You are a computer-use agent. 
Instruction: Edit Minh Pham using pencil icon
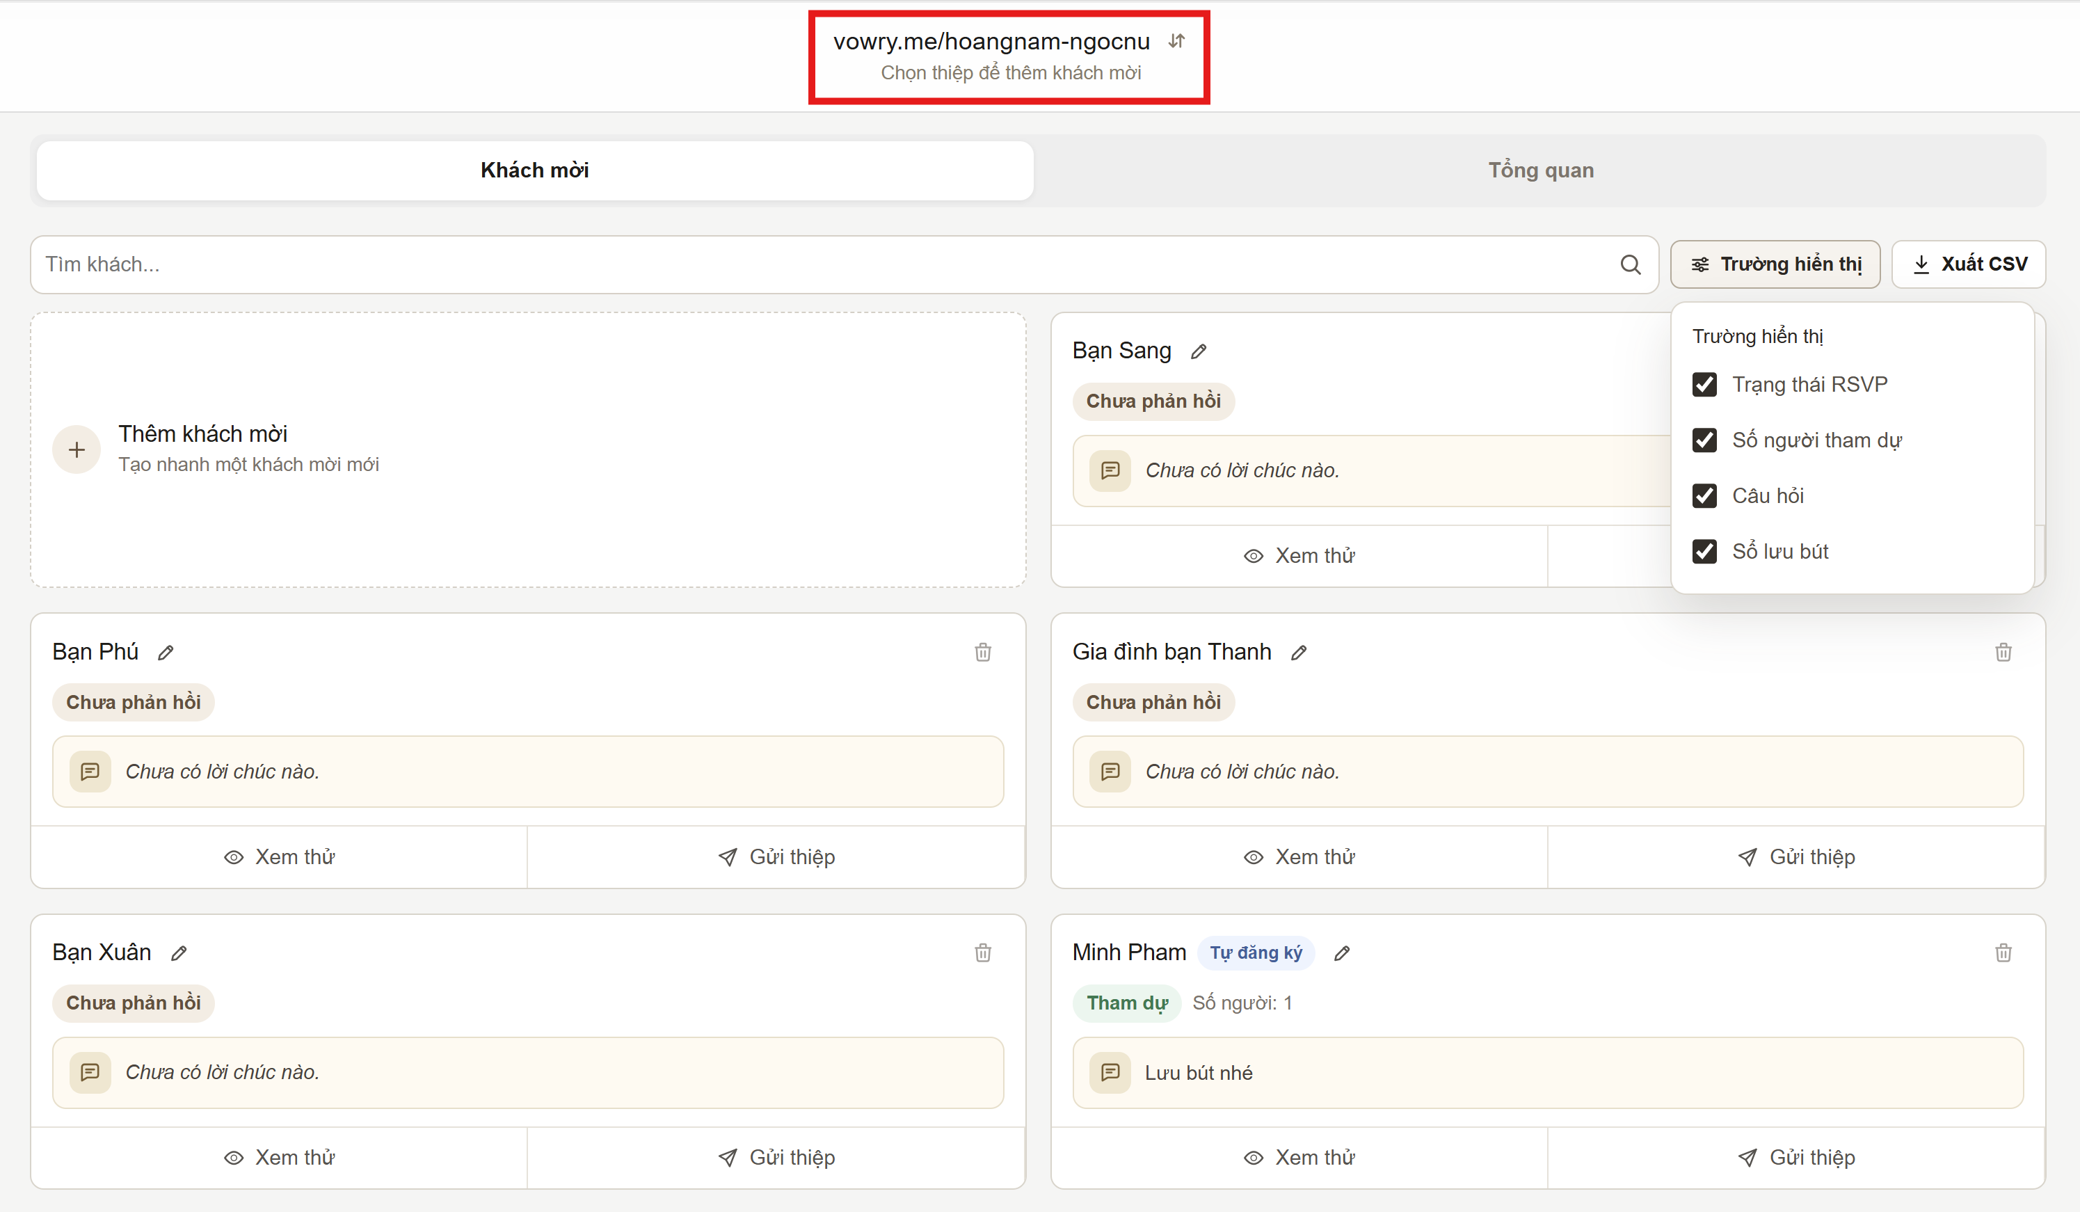1342,954
